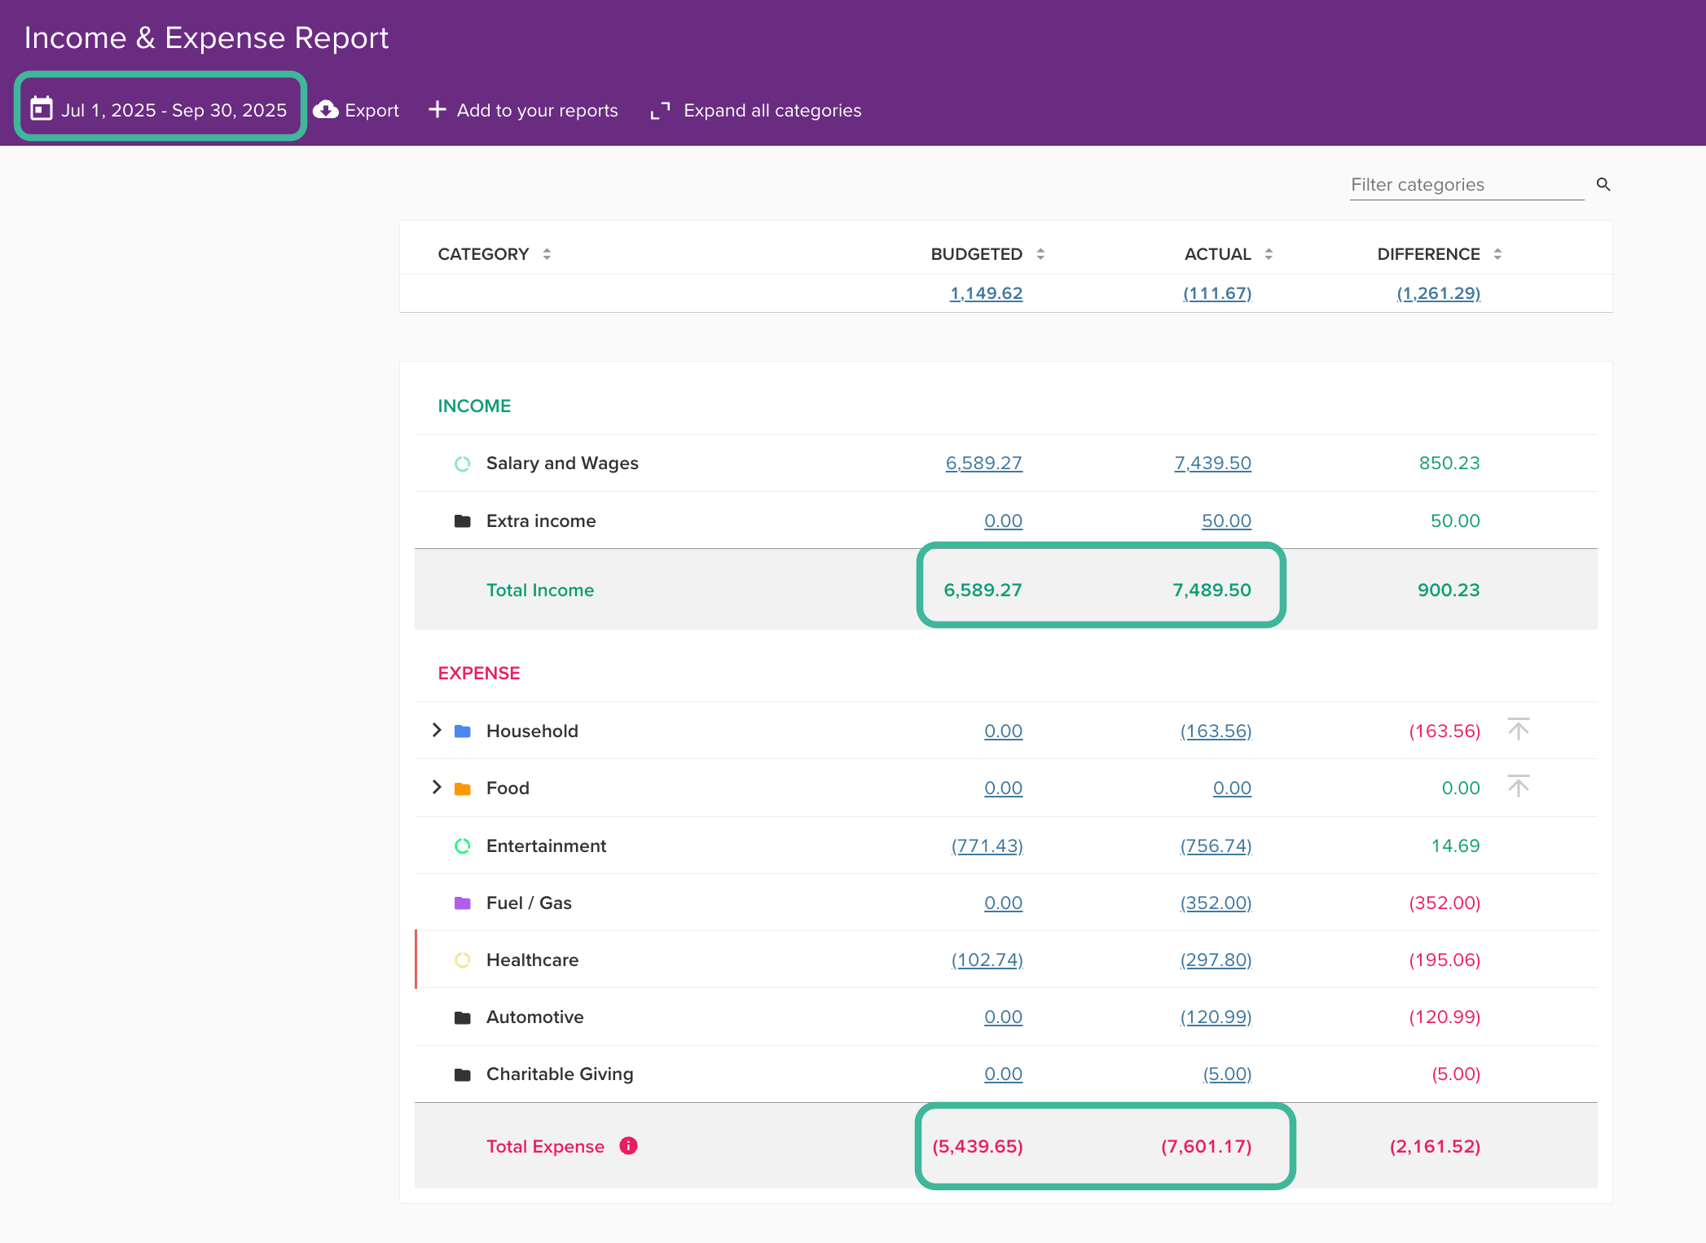Click the Expand all categories text

[772, 110]
